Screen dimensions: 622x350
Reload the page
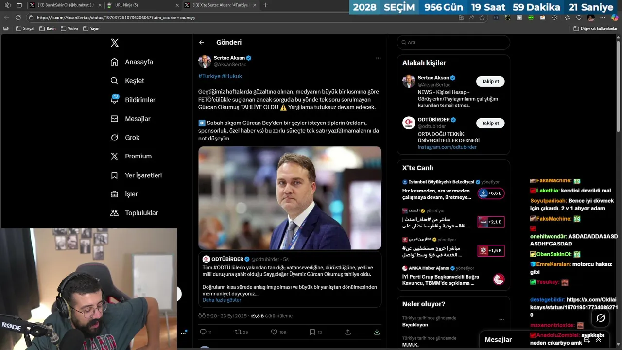pyautogui.click(x=18, y=17)
